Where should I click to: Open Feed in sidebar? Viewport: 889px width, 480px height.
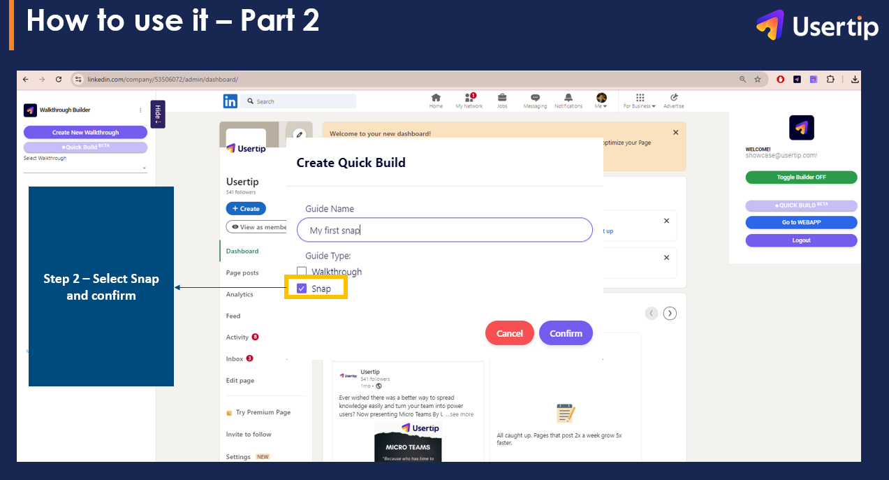[x=233, y=316]
